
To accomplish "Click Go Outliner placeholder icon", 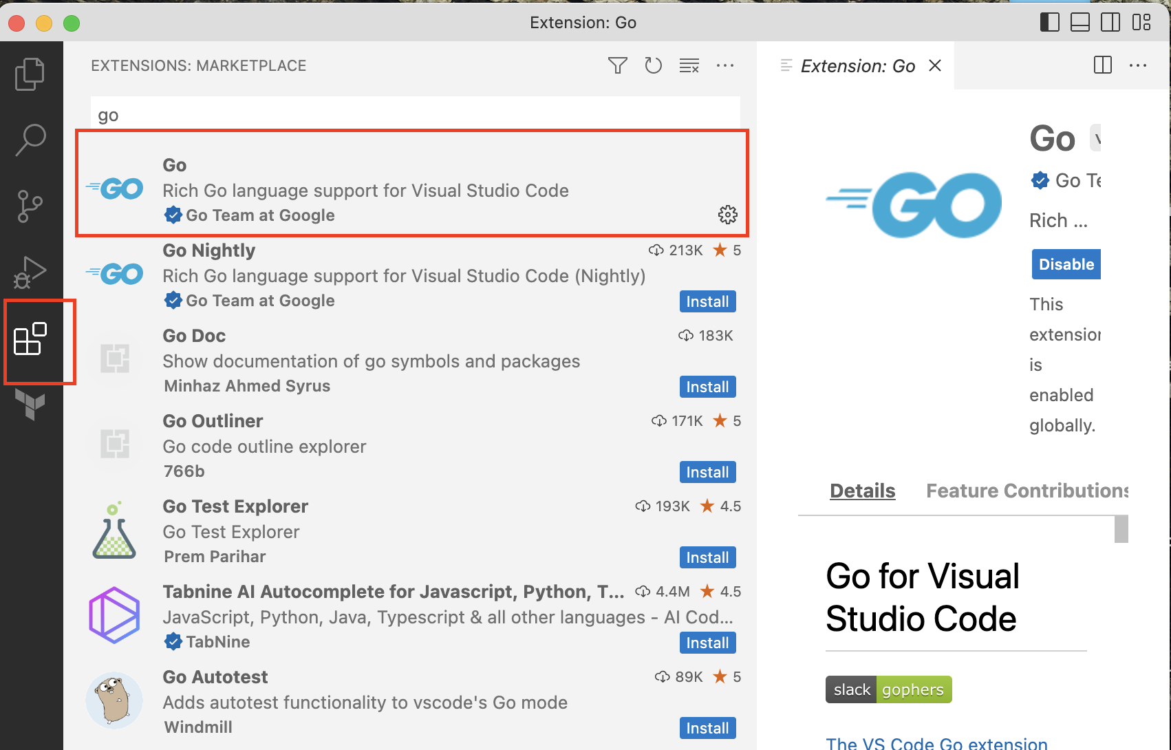I will (114, 444).
